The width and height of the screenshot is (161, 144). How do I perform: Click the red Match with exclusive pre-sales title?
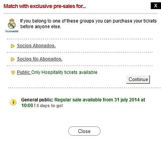45,6
